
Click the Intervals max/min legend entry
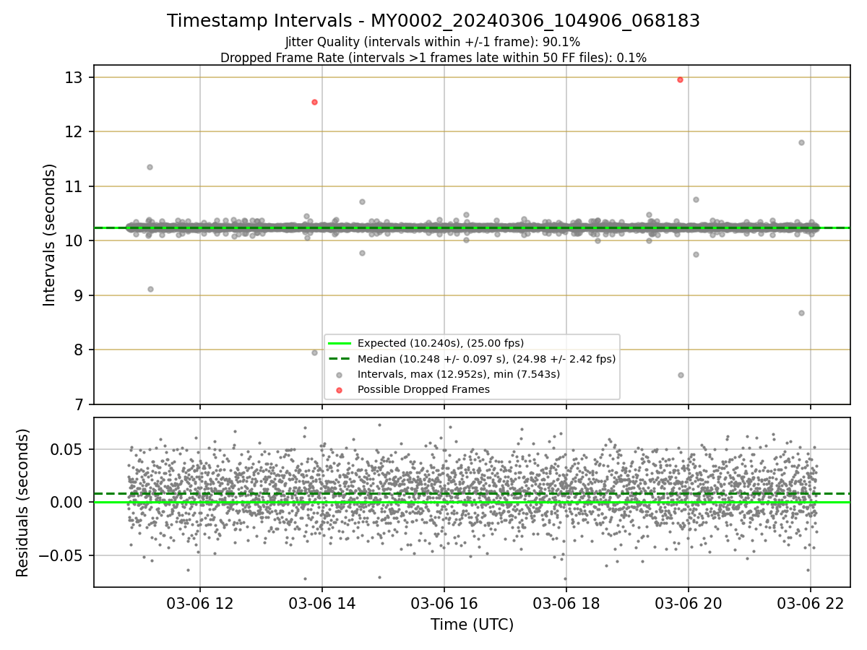point(447,374)
